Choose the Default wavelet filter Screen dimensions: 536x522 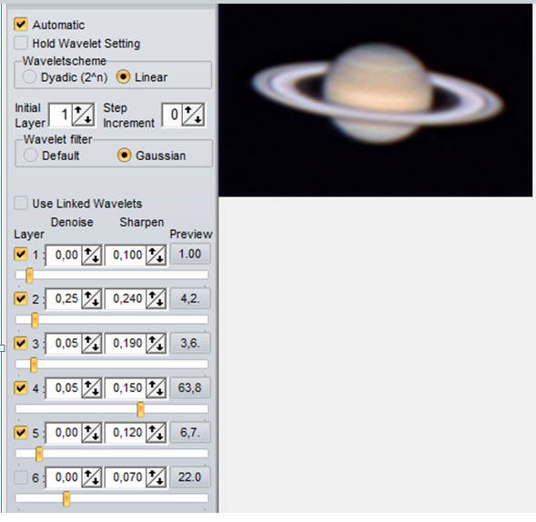[x=30, y=156]
